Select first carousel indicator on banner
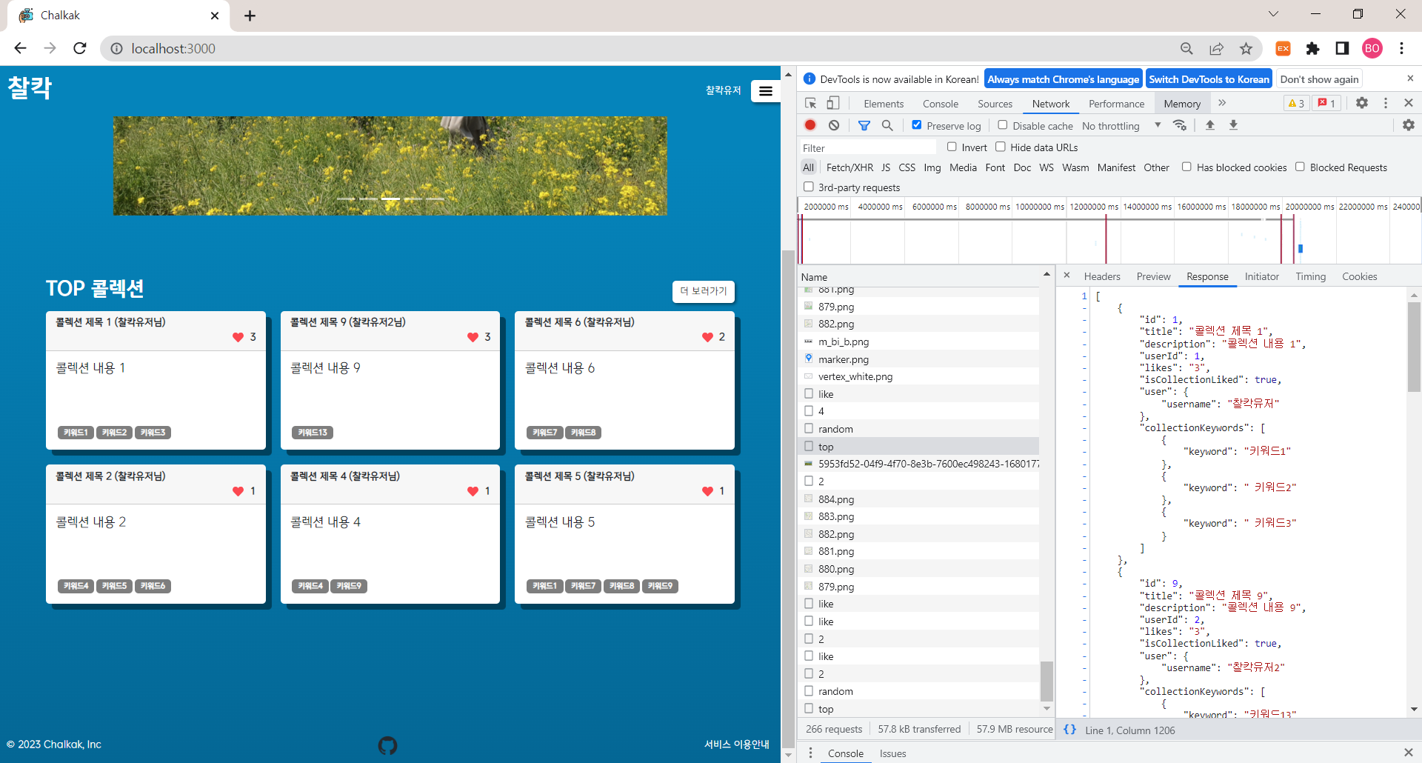1422x763 pixels. click(346, 199)
